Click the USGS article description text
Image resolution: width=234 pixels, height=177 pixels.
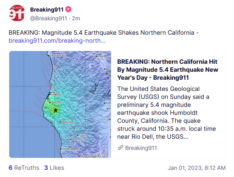pyautogui.click(x=167, y=113)
